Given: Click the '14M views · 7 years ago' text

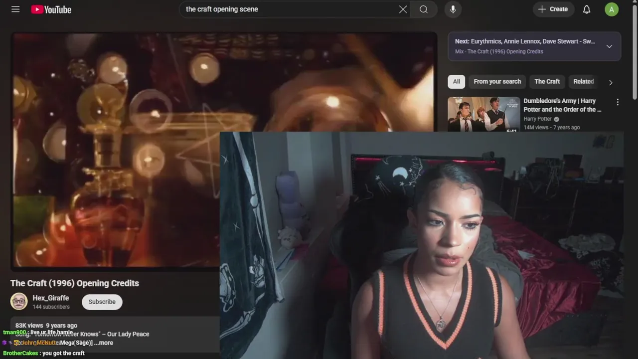Looking at the screenshot, I should tap(551, 127).
